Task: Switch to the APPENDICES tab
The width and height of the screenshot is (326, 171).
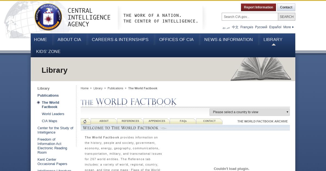Action: point(157,121)
